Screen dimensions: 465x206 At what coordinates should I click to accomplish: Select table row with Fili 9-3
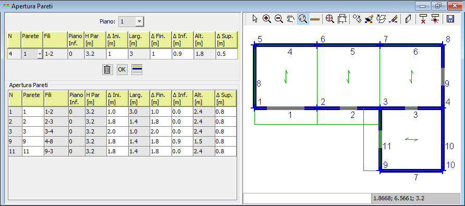click(122, 151)
